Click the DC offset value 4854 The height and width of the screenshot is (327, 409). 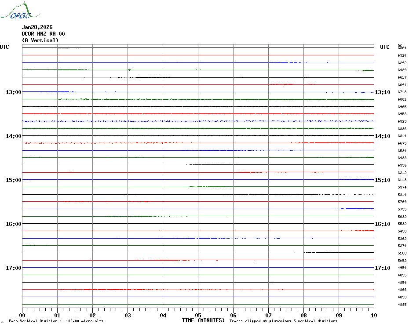pos(402,283)
